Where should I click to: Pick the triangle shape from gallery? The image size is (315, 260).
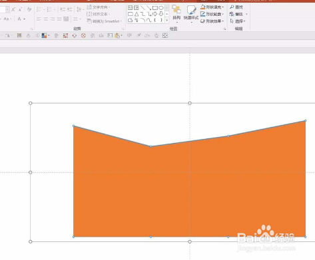coord(137,14)
